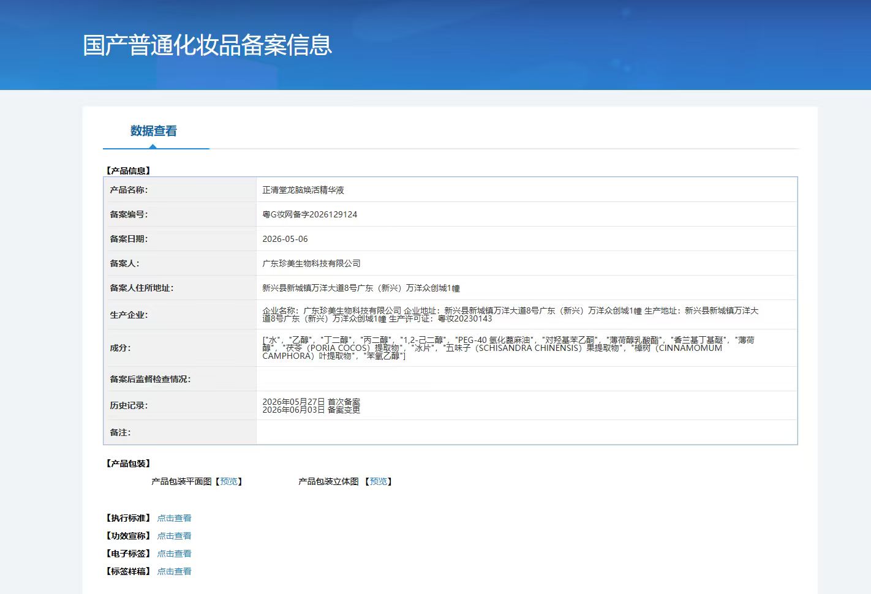Click the filing date 2026-05-06

click(x=285, y=239)
